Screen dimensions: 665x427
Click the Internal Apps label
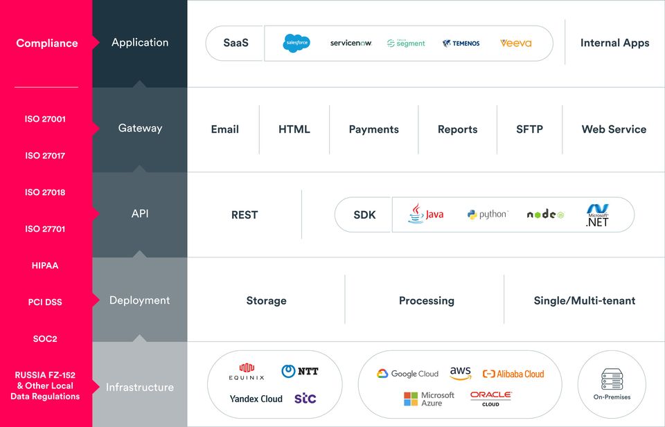coord(614,43)
